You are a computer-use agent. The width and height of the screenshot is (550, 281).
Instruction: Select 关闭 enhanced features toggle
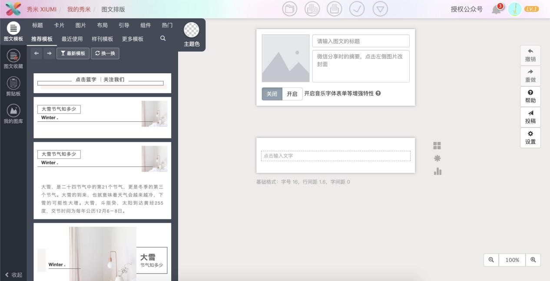[x=272, y=94]
